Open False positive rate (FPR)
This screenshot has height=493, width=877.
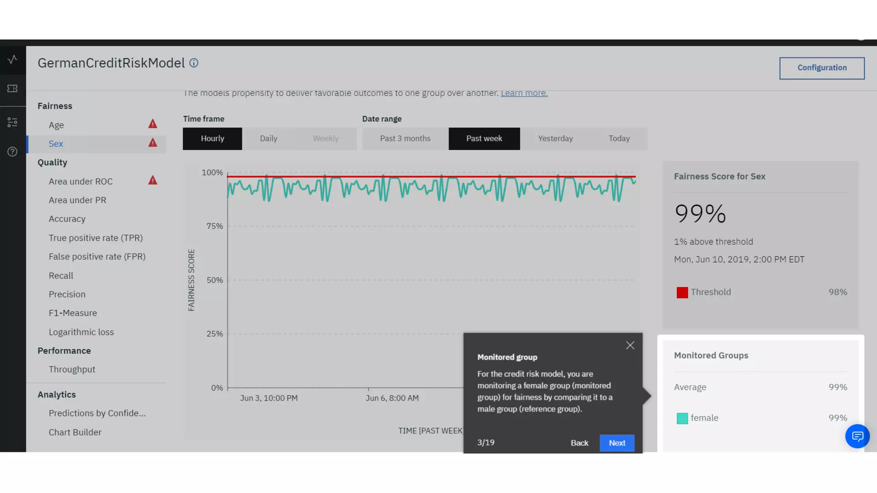pyautogui.click(x=97, y=257)
